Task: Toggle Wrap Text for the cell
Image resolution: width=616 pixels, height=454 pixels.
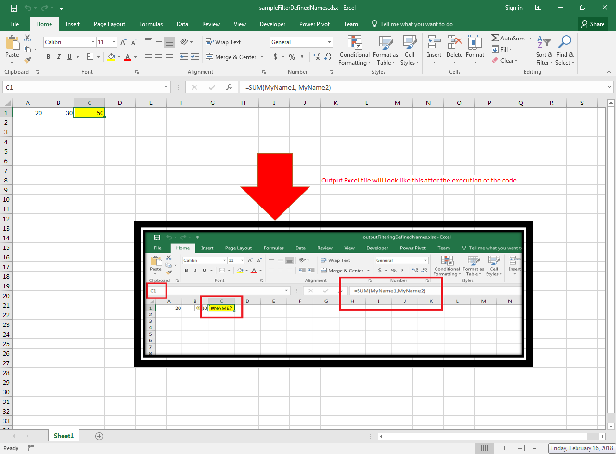Action: pos(223,42)
